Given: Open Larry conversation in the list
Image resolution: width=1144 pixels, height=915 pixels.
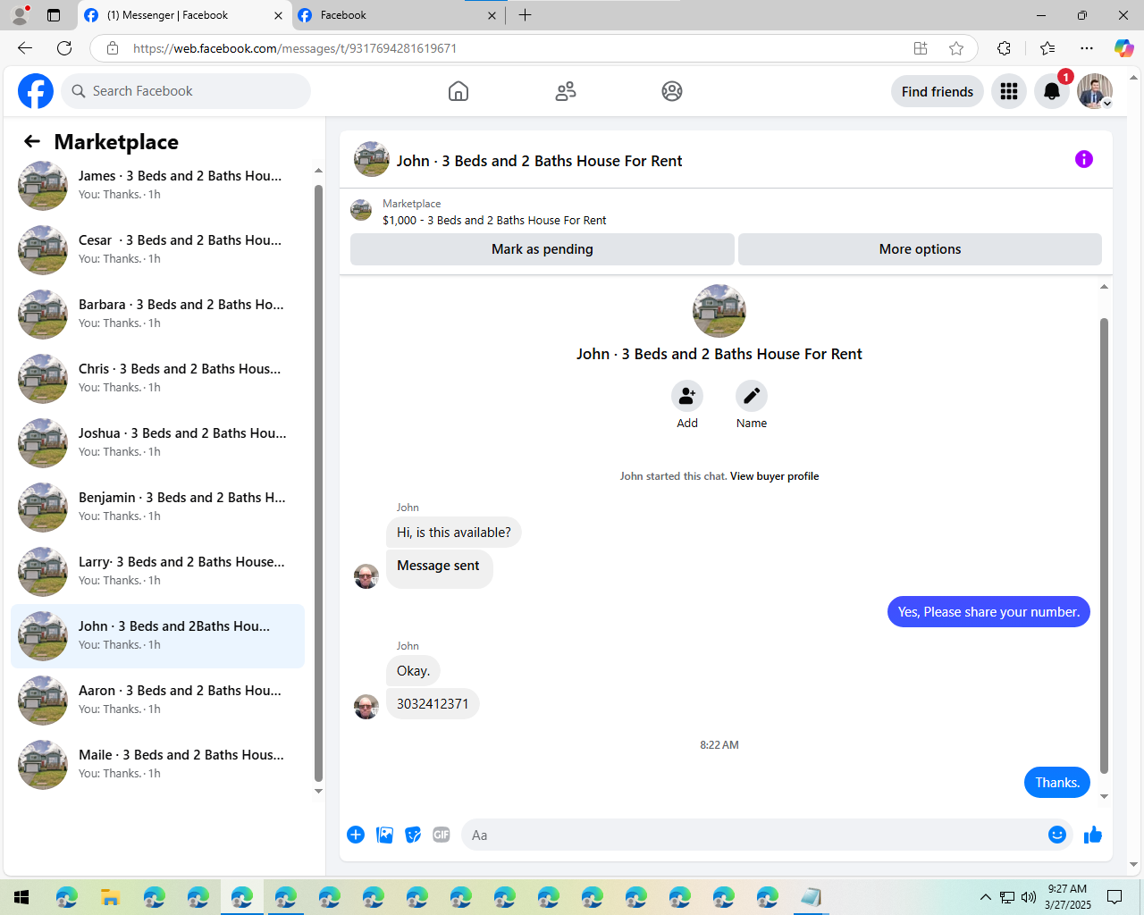Looking at the screenshot, I should pos(157,571).
